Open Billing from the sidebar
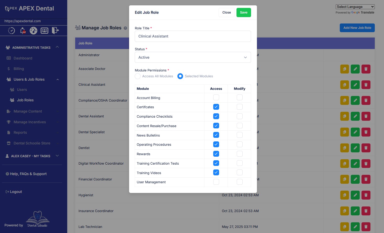The image size is (384, 233). click(x=19, y=69)
